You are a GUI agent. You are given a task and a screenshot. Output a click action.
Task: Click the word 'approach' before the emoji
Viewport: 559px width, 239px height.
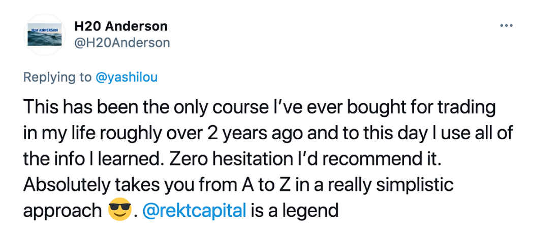[x=63, y=212]
